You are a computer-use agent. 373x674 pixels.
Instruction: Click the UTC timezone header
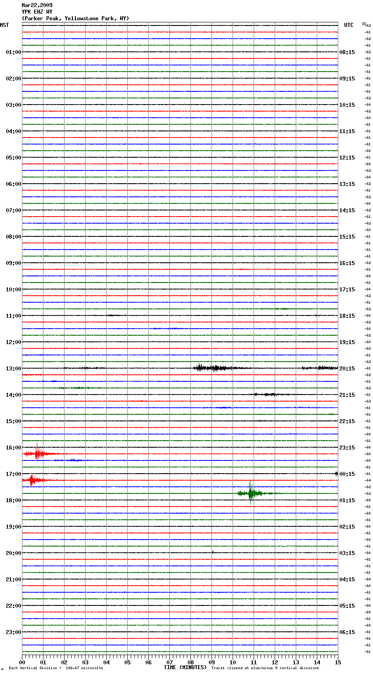[348, 25]
